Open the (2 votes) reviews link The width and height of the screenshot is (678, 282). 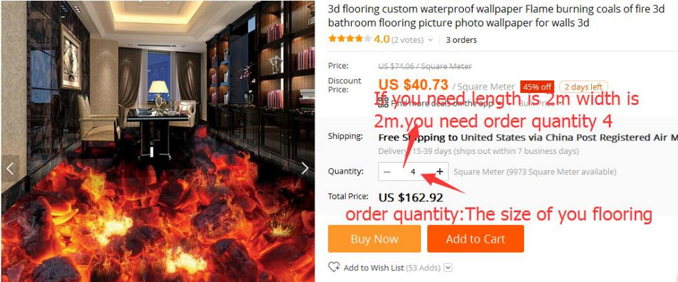coord(407,40)
